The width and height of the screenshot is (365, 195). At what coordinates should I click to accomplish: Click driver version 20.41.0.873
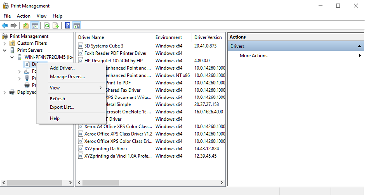[205, 46]
